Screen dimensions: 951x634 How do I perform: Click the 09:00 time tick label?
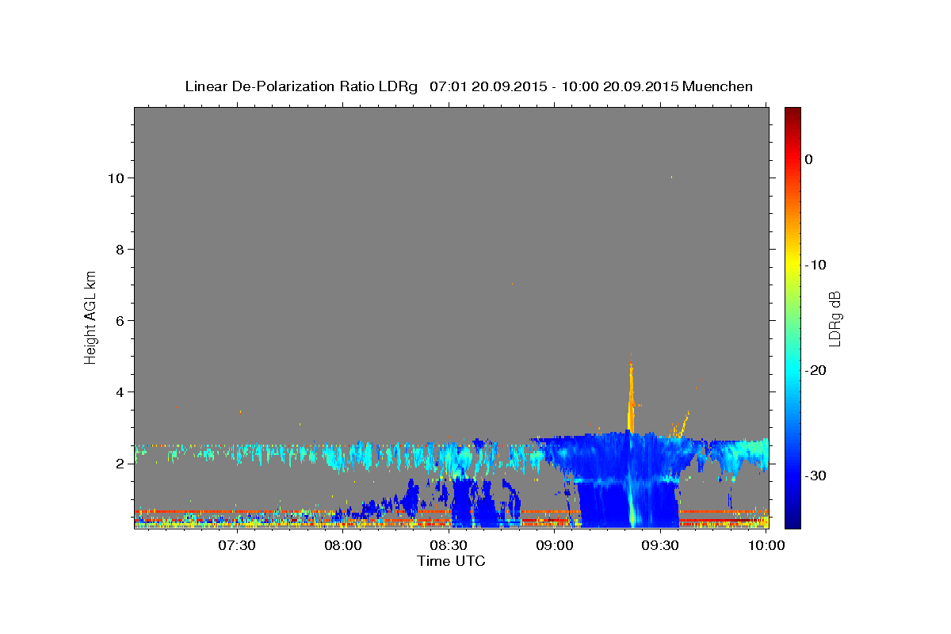(x=554, y=545)
